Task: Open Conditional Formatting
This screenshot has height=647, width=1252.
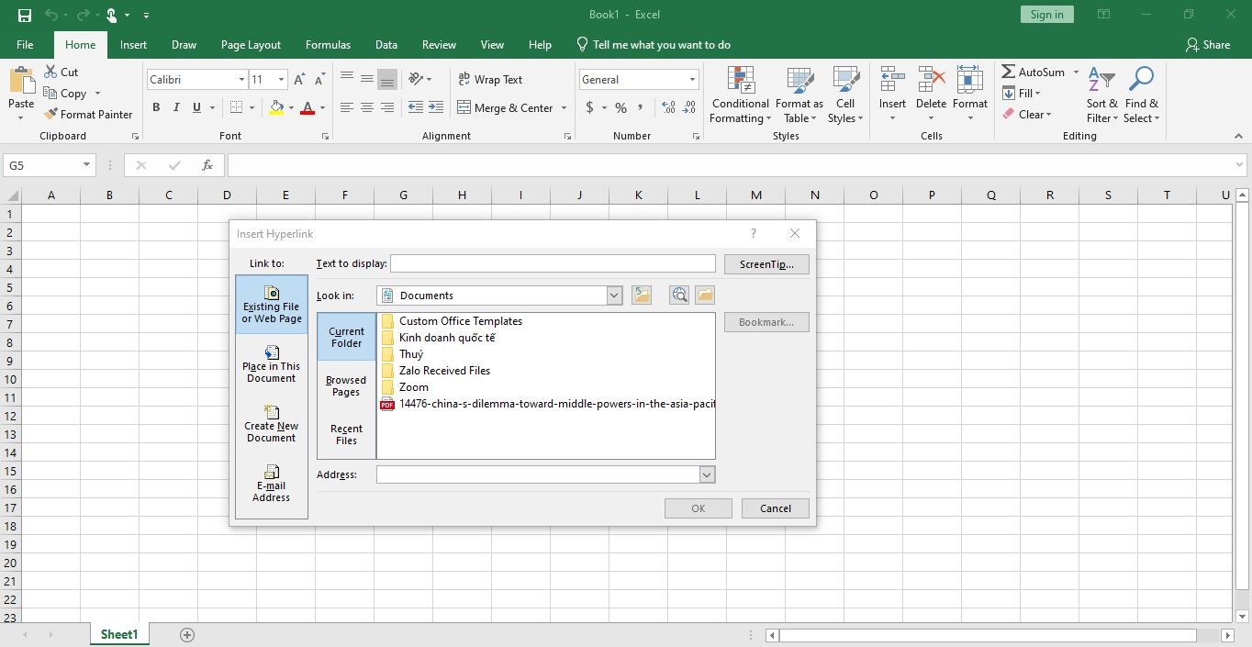Action: point(741,95)
